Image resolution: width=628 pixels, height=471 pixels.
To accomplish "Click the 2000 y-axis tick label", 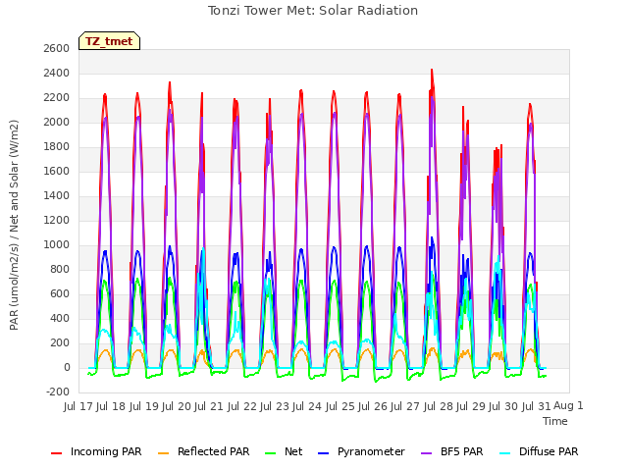I will (57, 122).
